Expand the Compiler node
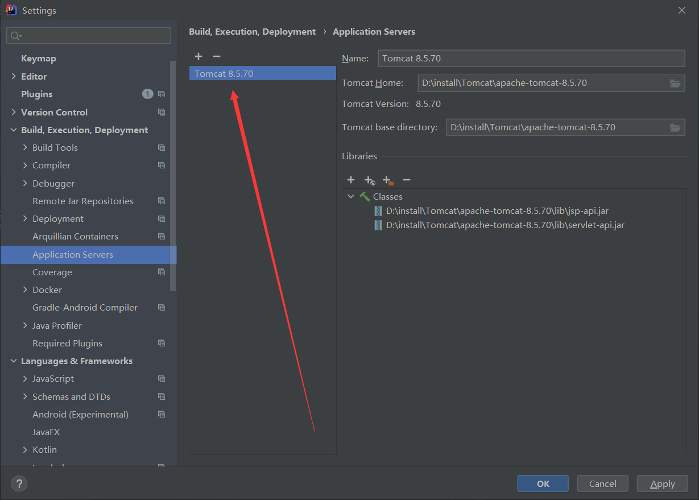Viewport: 699px width, 500px height. (25, 166)
